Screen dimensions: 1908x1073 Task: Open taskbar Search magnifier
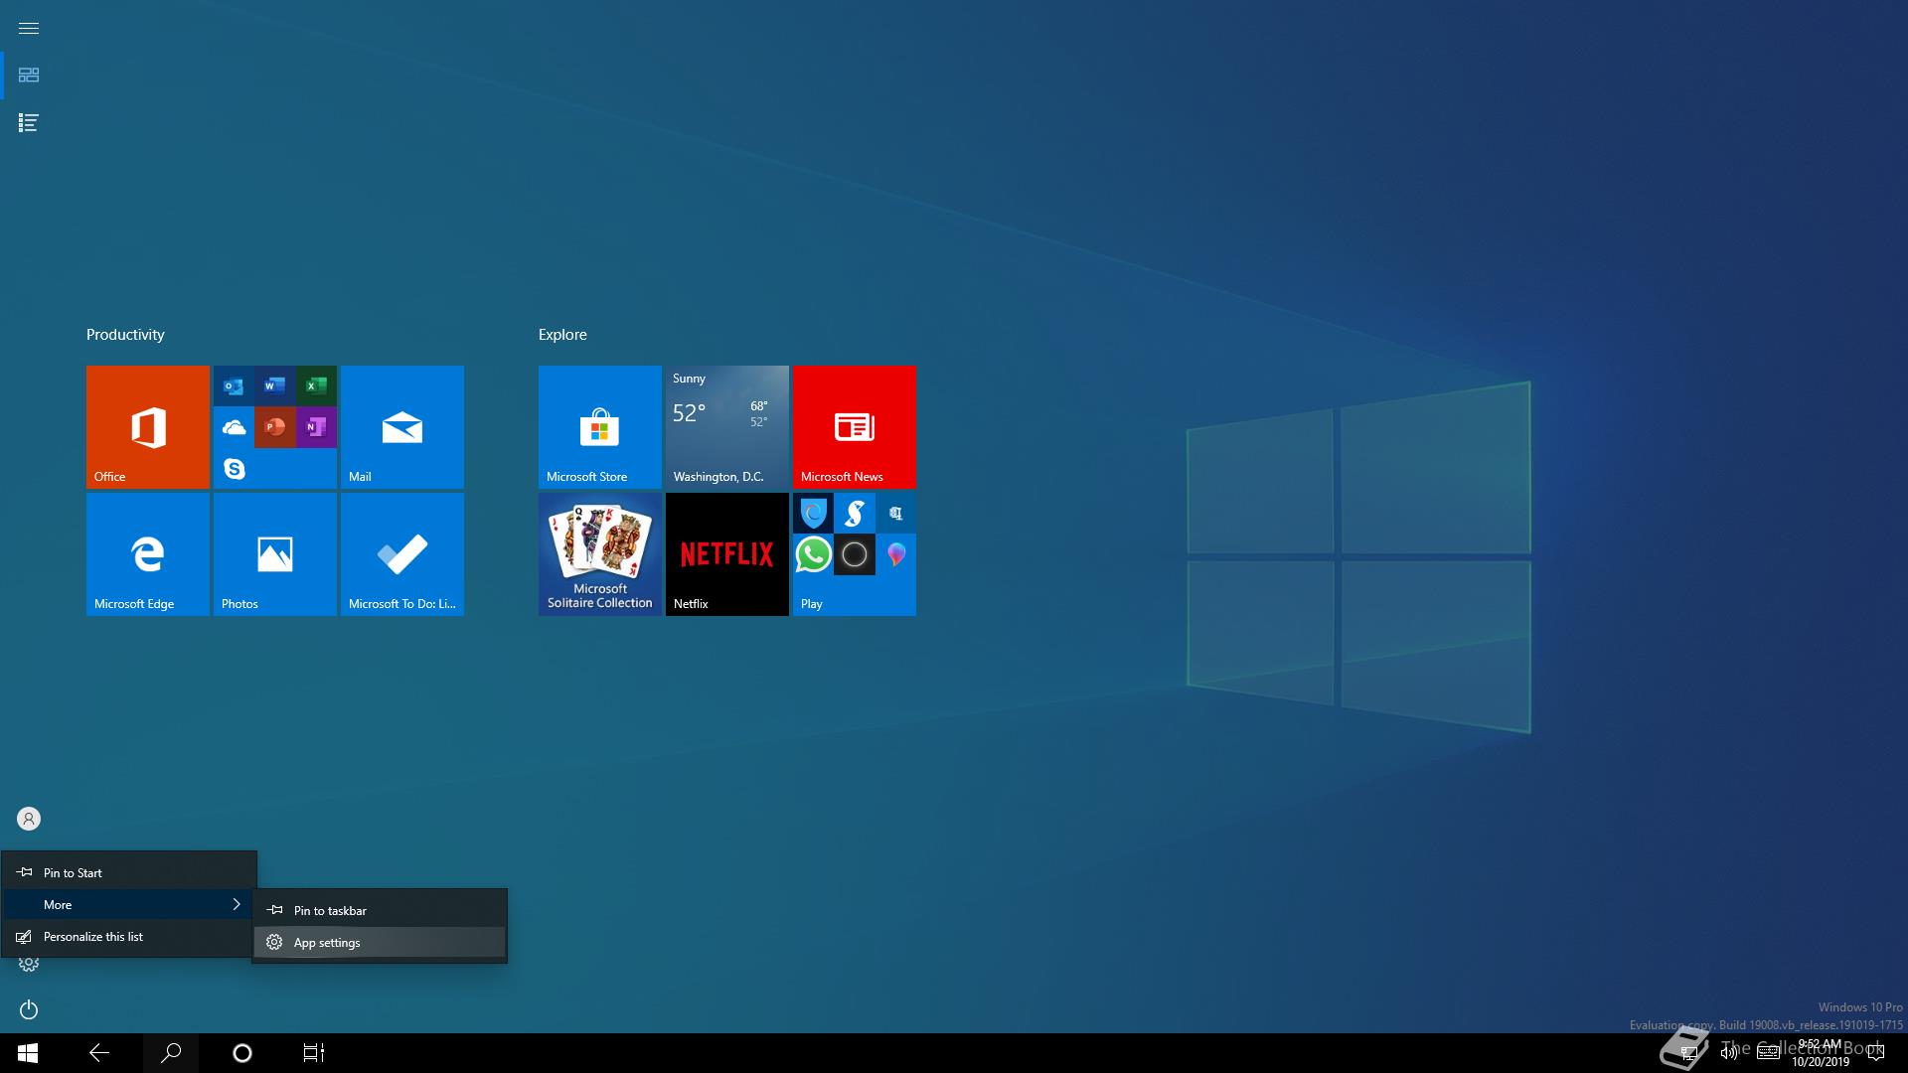coord(171,1053)
